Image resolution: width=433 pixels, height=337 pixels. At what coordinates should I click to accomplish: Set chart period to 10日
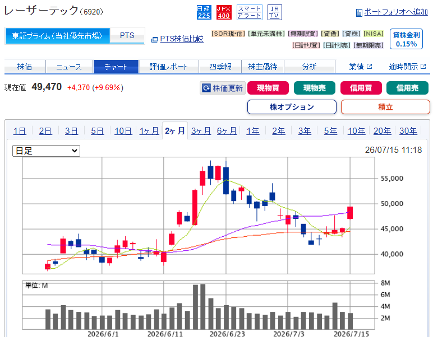[x=123, y=131]
